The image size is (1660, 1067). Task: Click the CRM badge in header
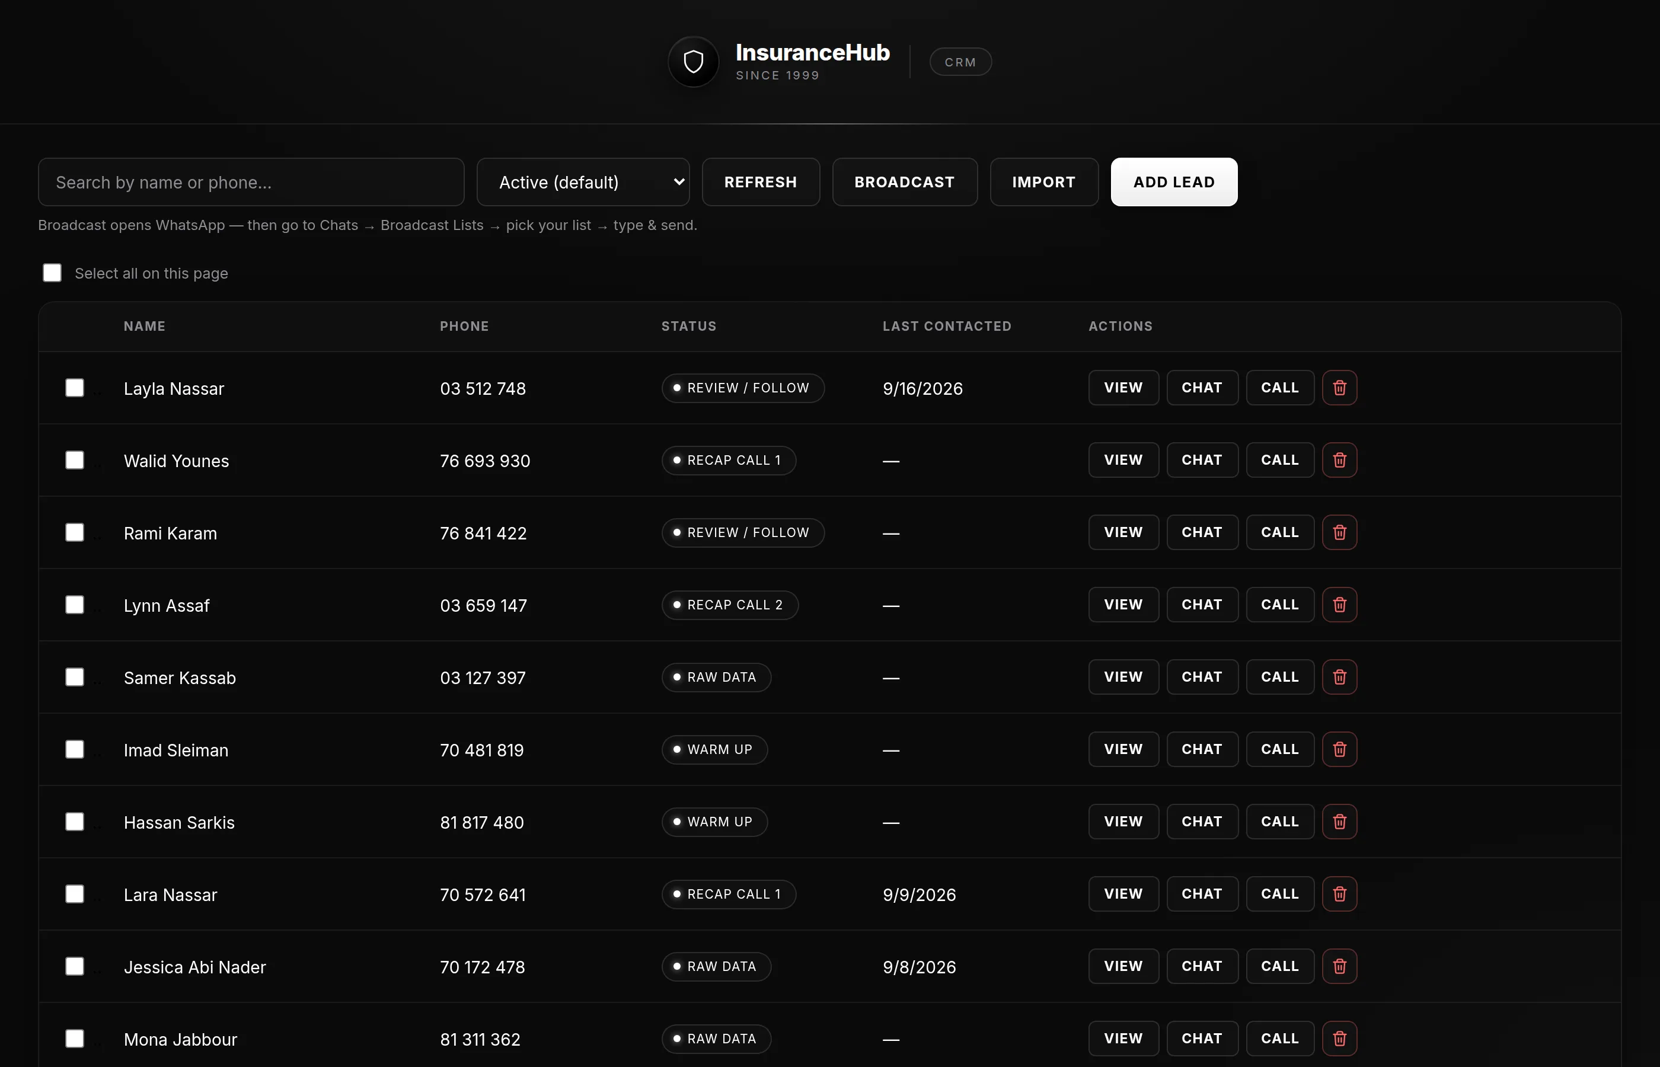(960, 62)
